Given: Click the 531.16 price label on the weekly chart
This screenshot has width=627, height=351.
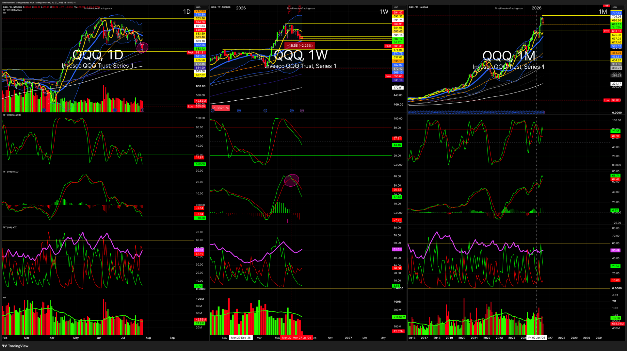Looking at the screenshot, I should [x=398, y=80].
